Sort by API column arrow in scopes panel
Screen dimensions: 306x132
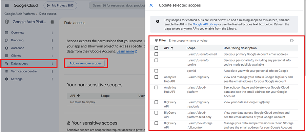[172, 48]
